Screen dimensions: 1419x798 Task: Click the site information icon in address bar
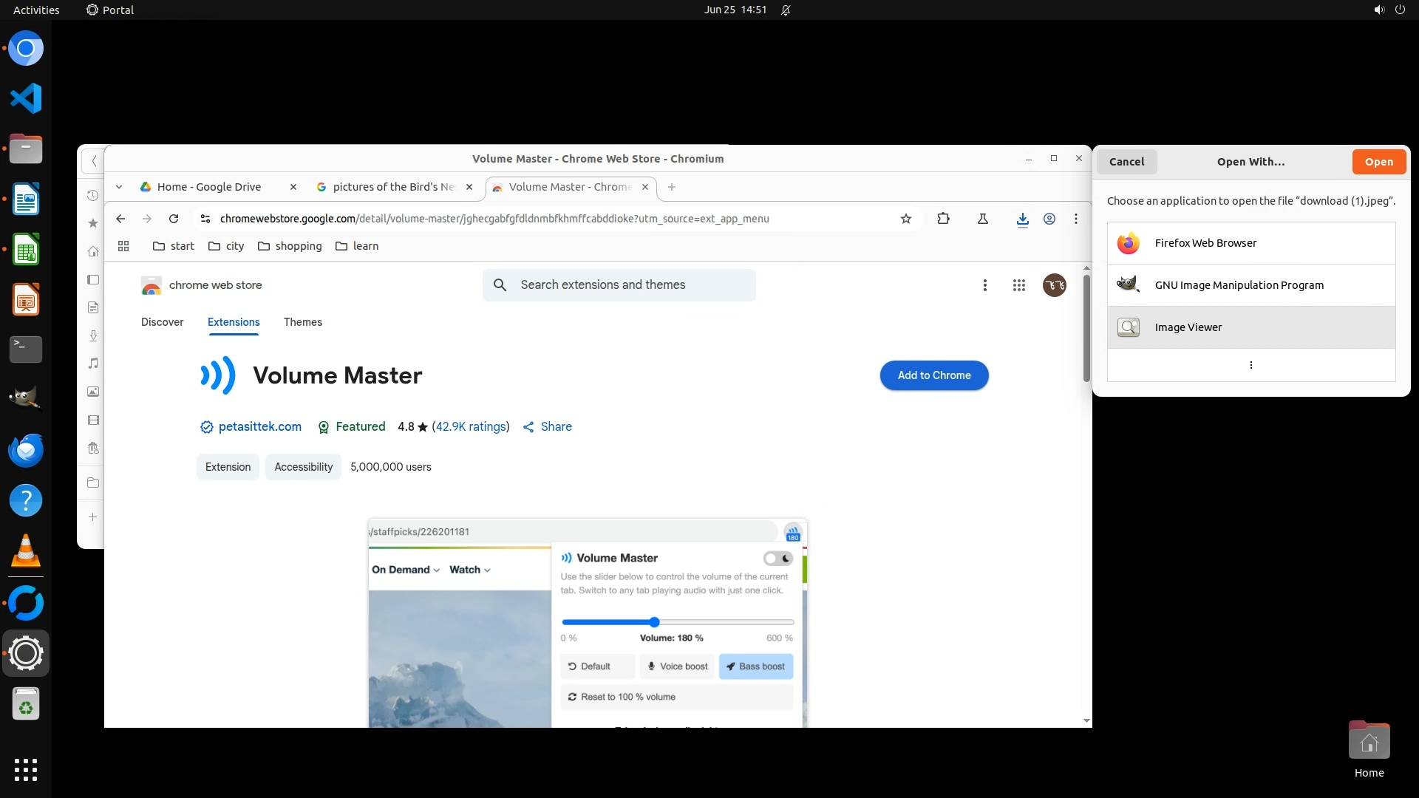(205, 219)
